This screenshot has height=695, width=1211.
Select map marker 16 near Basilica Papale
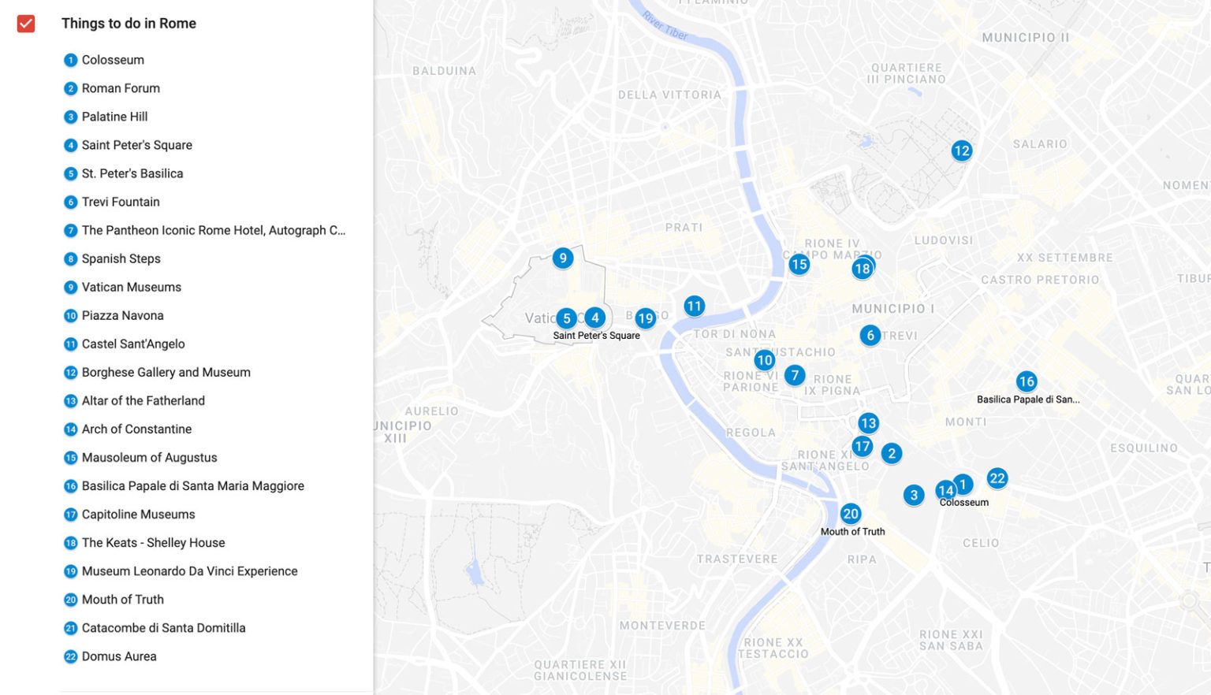click(x=1026, y=382)
